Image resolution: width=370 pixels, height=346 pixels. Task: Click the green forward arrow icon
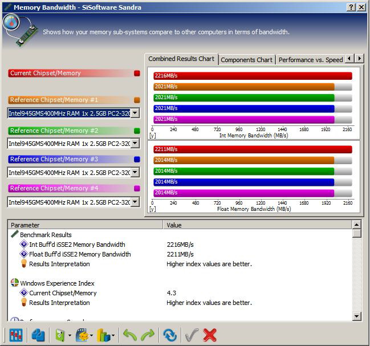point(148,335)
